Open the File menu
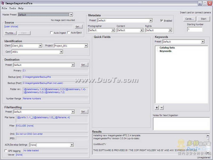The width and height of the screenshot is (213, 160). (x=4, y=8)
